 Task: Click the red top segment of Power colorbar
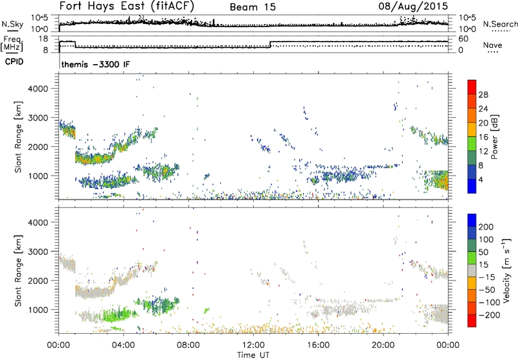pos(472,87)
